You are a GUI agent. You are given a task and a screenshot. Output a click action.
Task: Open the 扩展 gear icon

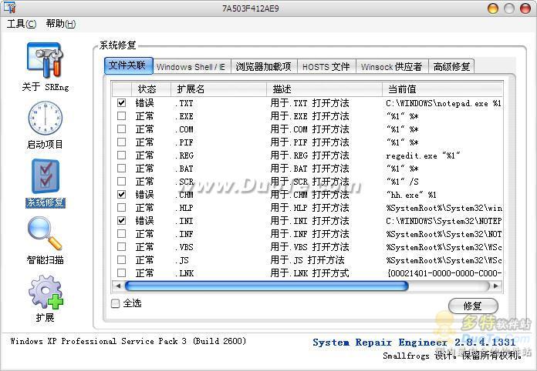point(45,292)
